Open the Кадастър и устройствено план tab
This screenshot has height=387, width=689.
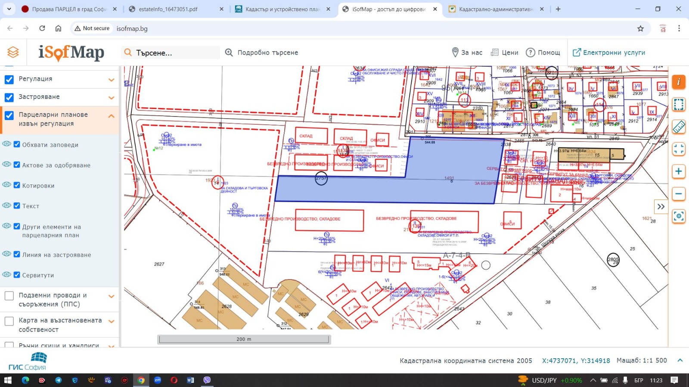pyautogui.click(x=282, y=9)
